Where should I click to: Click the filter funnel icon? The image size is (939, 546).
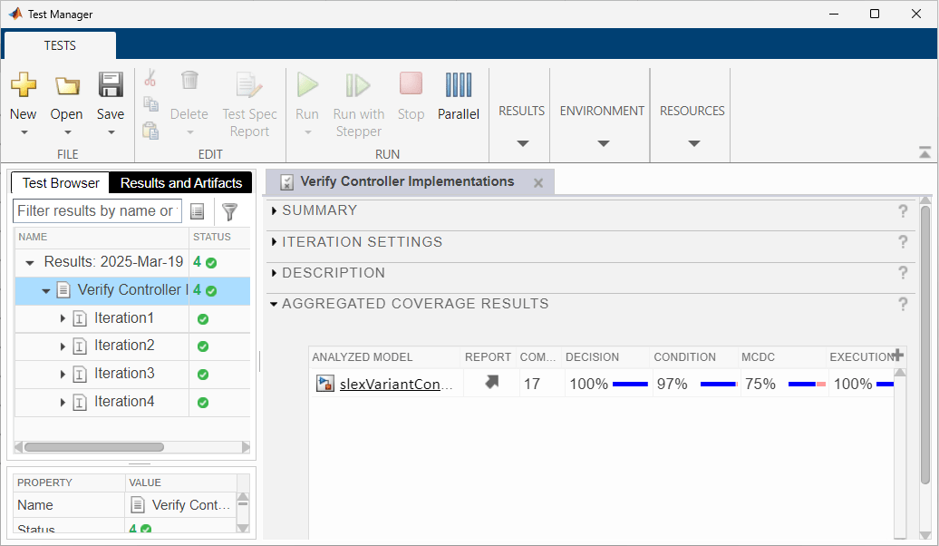(229, 211)
